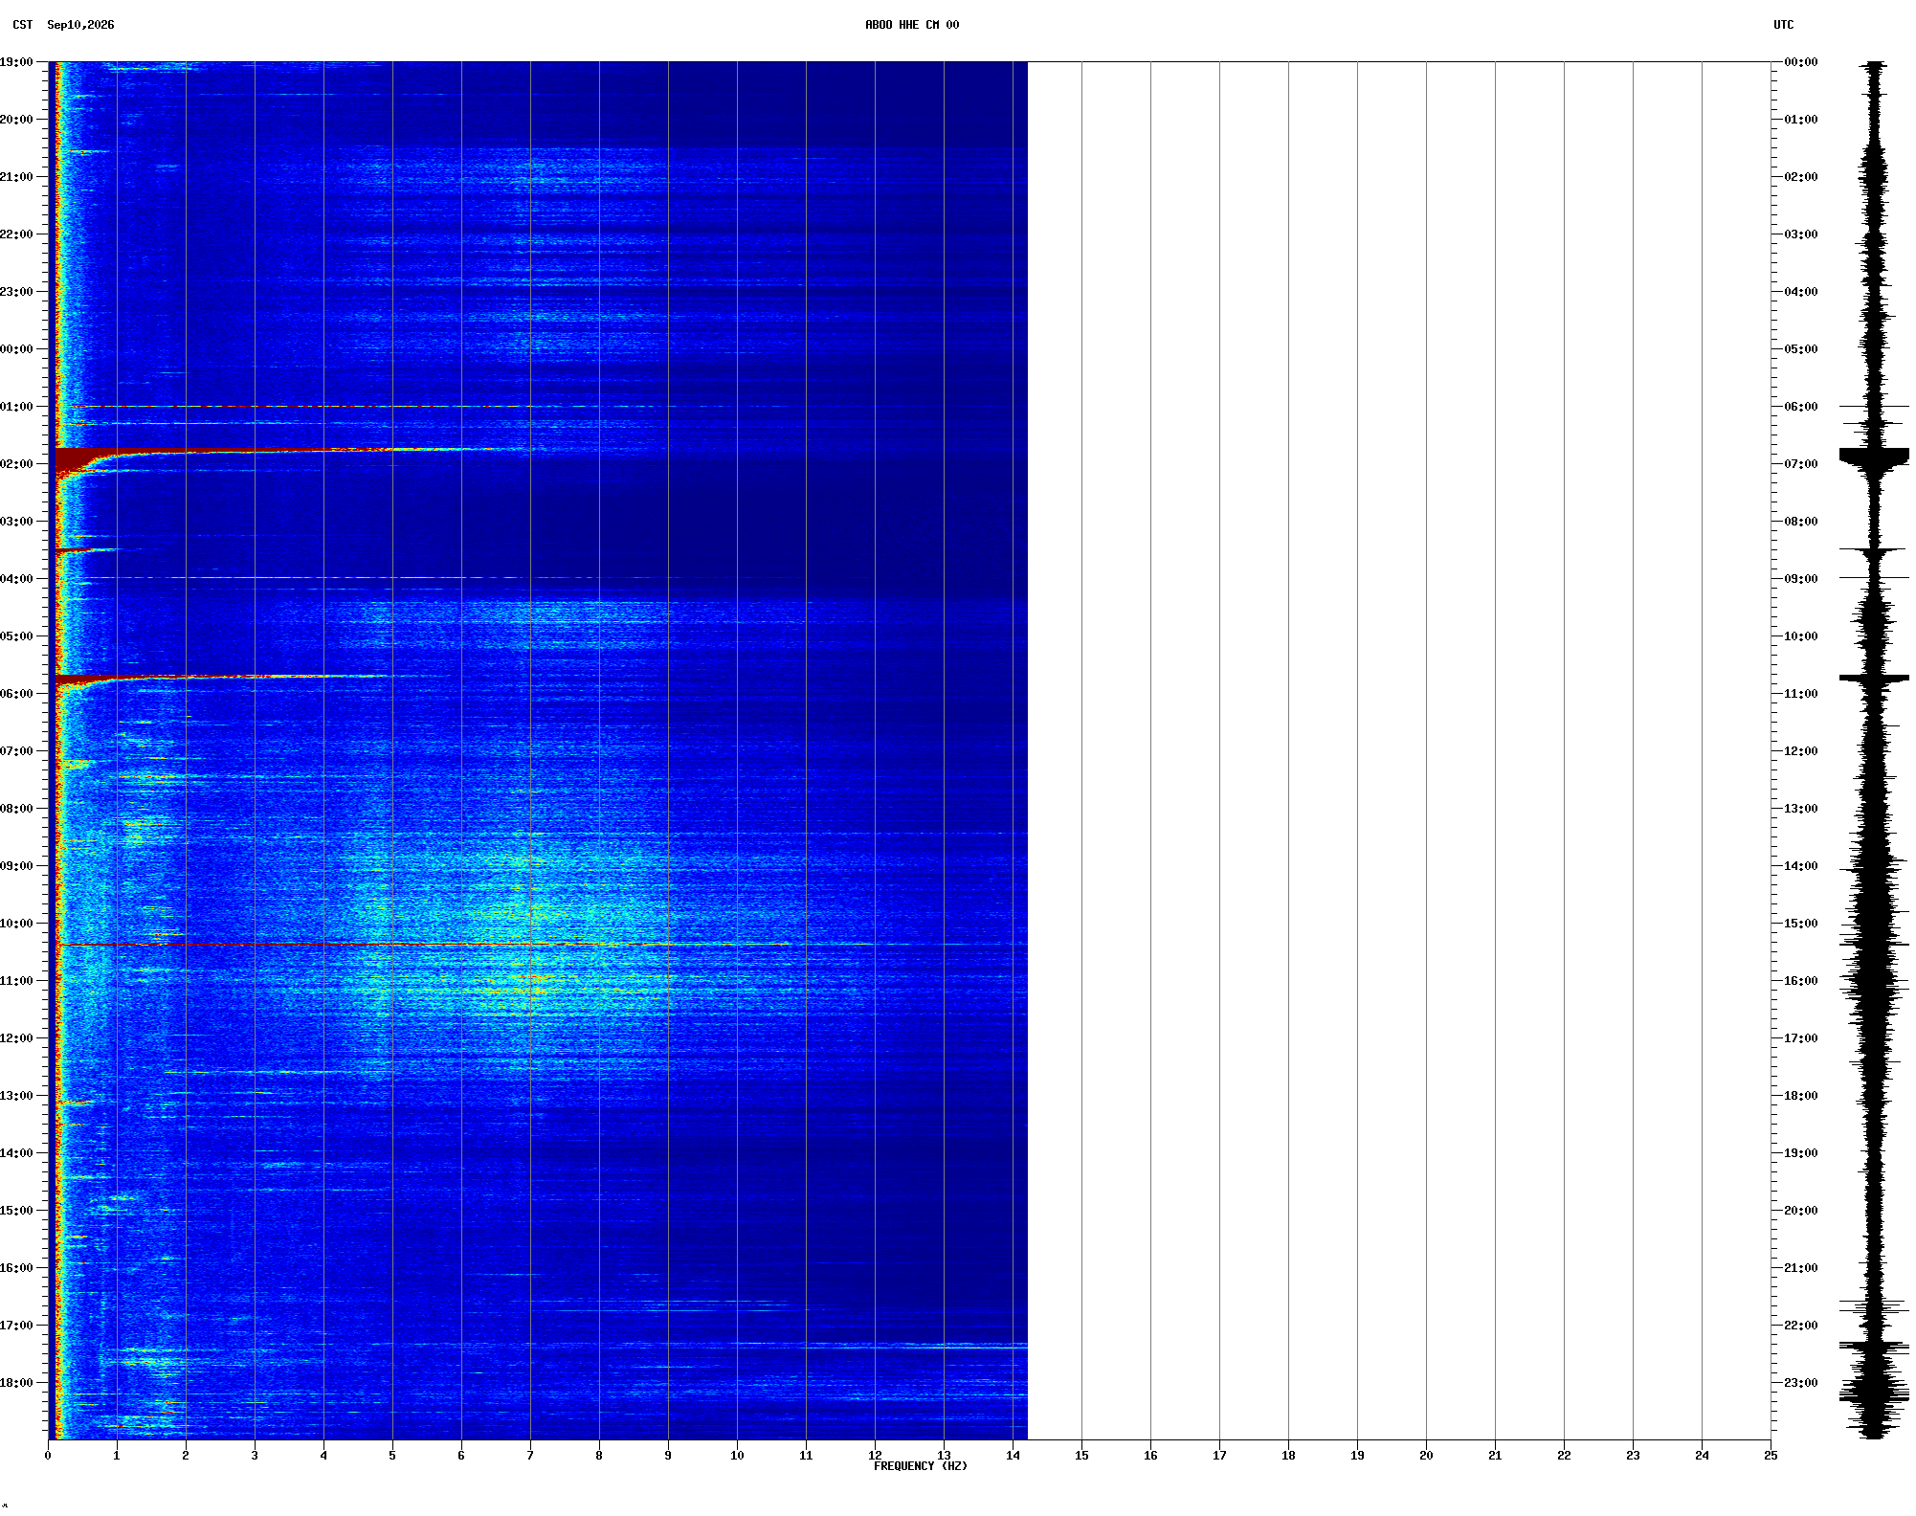
Task: Click the Sep10,2026 date label
Action: (x=80, y=25)
